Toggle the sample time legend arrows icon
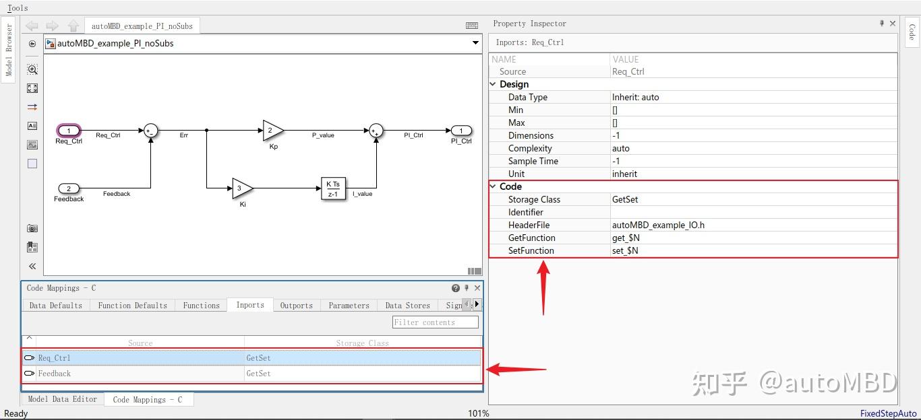Image resolution: width=921 pixels, height=420 pixels. pyautogui.click(x=32, y=107)
